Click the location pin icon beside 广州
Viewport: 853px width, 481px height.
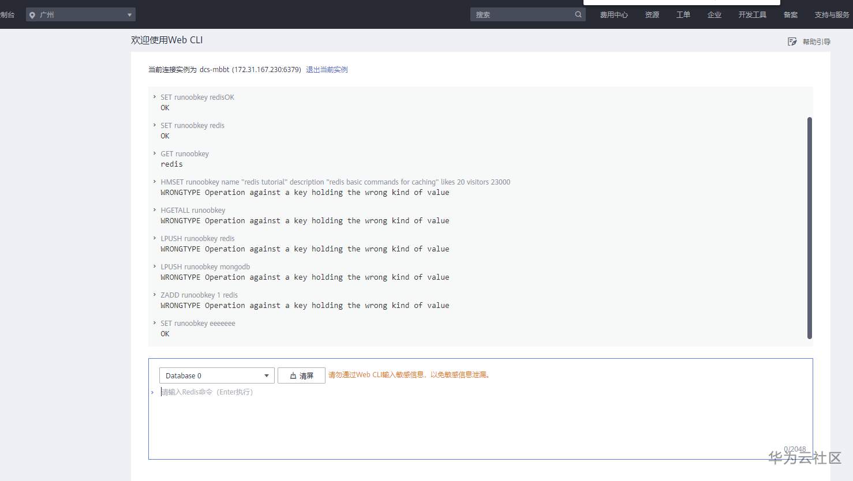tap(32, 15)
